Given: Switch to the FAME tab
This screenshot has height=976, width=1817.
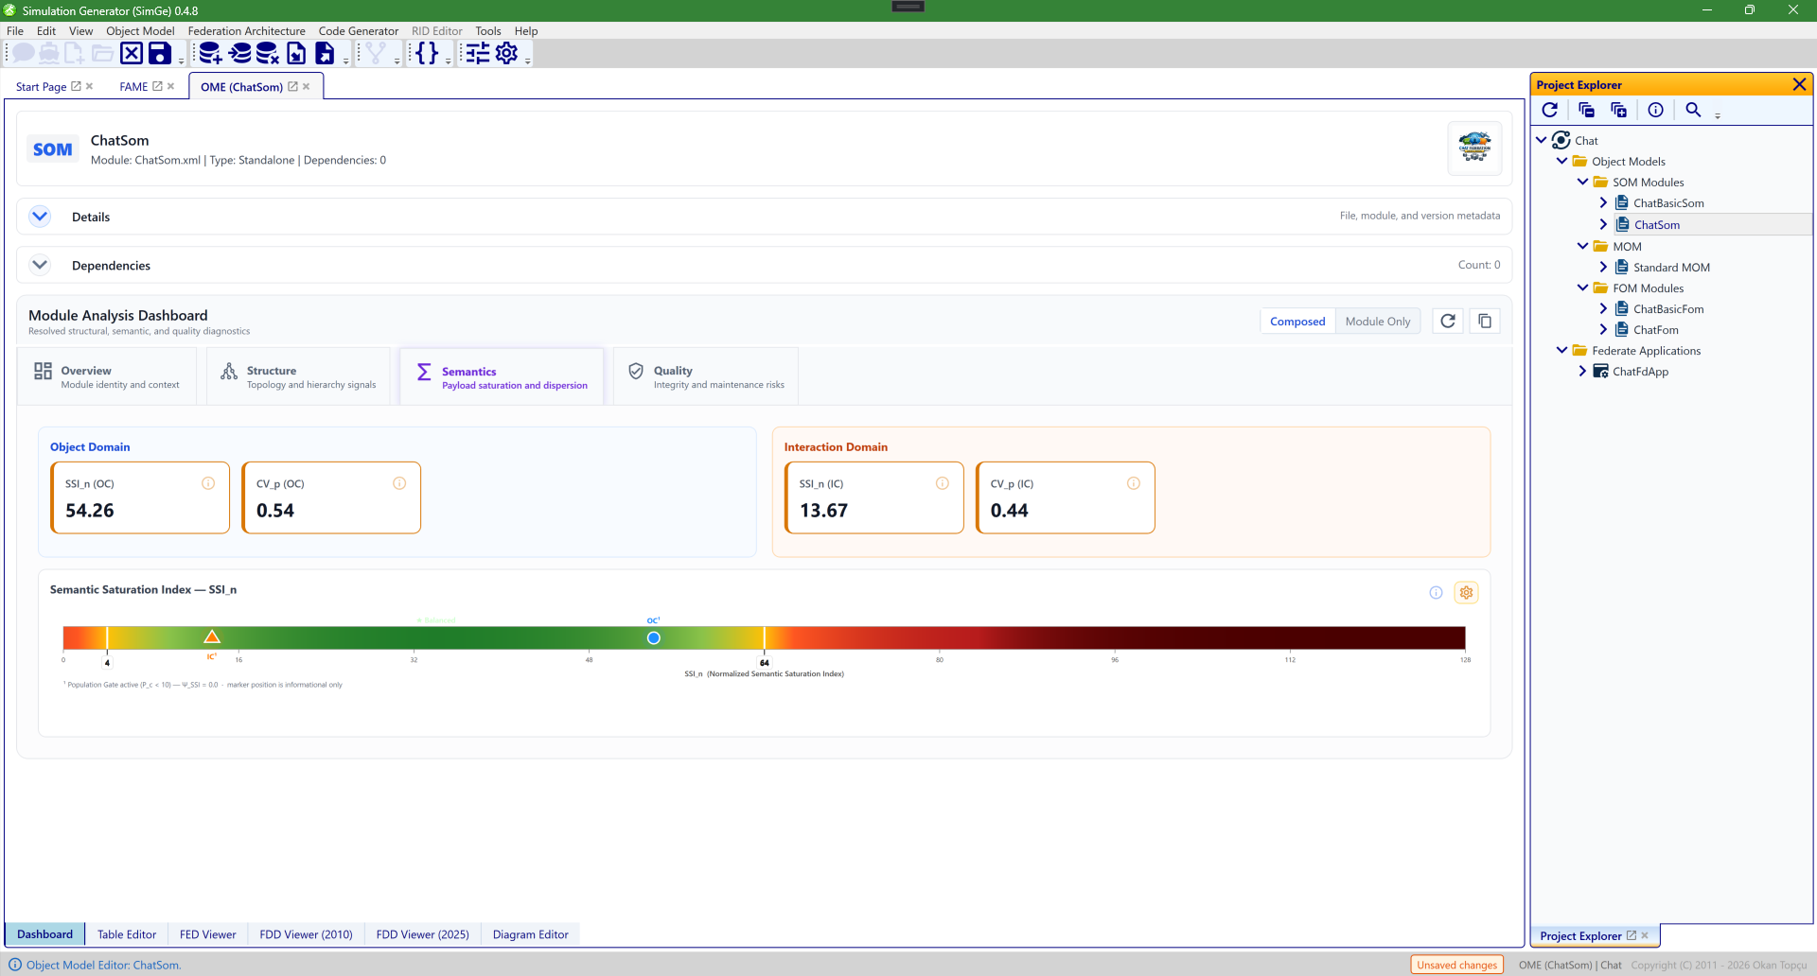Looking at the screenshot, I should pyautogui.click(x=133, y=86).
